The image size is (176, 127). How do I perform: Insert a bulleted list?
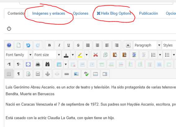(x=167, y=55)
